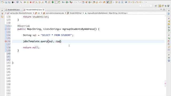171x96 pixels.
Task: Open dropdown next to External Tools icon
Action: 73,2
